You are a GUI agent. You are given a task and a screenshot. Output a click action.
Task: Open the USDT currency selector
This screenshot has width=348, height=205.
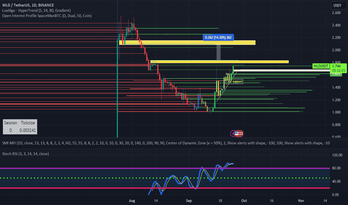pos(337,5)
